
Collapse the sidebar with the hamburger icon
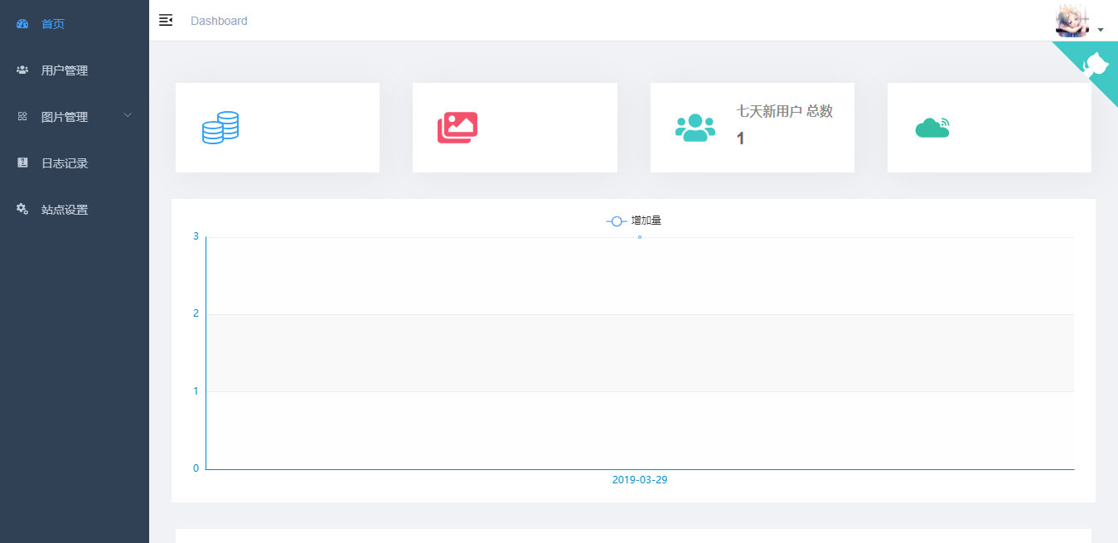166,21
